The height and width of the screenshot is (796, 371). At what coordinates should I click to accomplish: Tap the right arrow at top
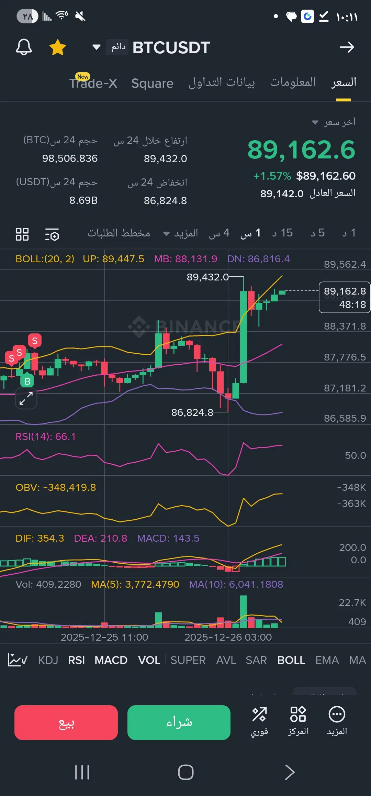tap(347, 47)
